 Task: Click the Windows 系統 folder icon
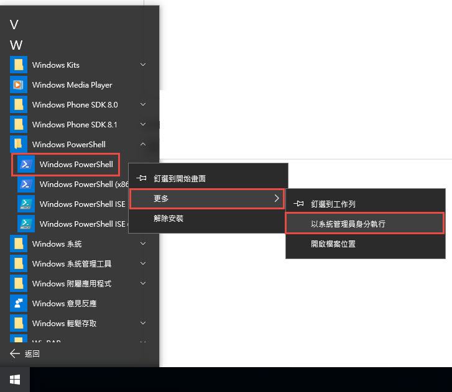click(x=19, y=244)
